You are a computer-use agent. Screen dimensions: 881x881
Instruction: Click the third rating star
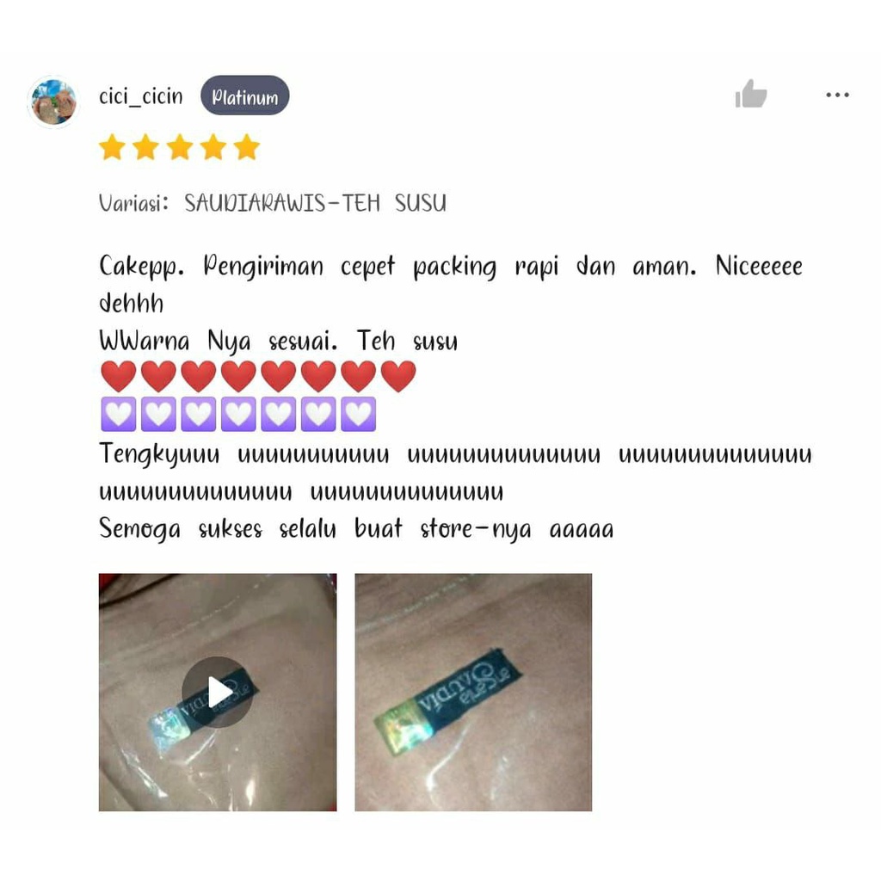click(x=180, y=147)
